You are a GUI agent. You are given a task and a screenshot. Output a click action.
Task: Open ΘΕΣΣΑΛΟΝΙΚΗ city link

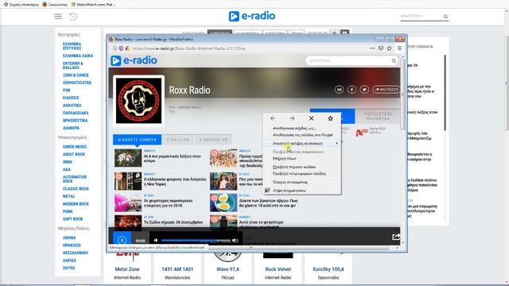pyautogui.click(x=76, y=253)
